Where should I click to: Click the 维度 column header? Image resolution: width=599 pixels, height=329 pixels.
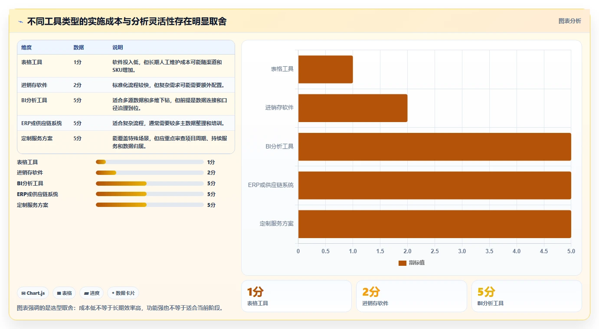click(x=26, y=48)
